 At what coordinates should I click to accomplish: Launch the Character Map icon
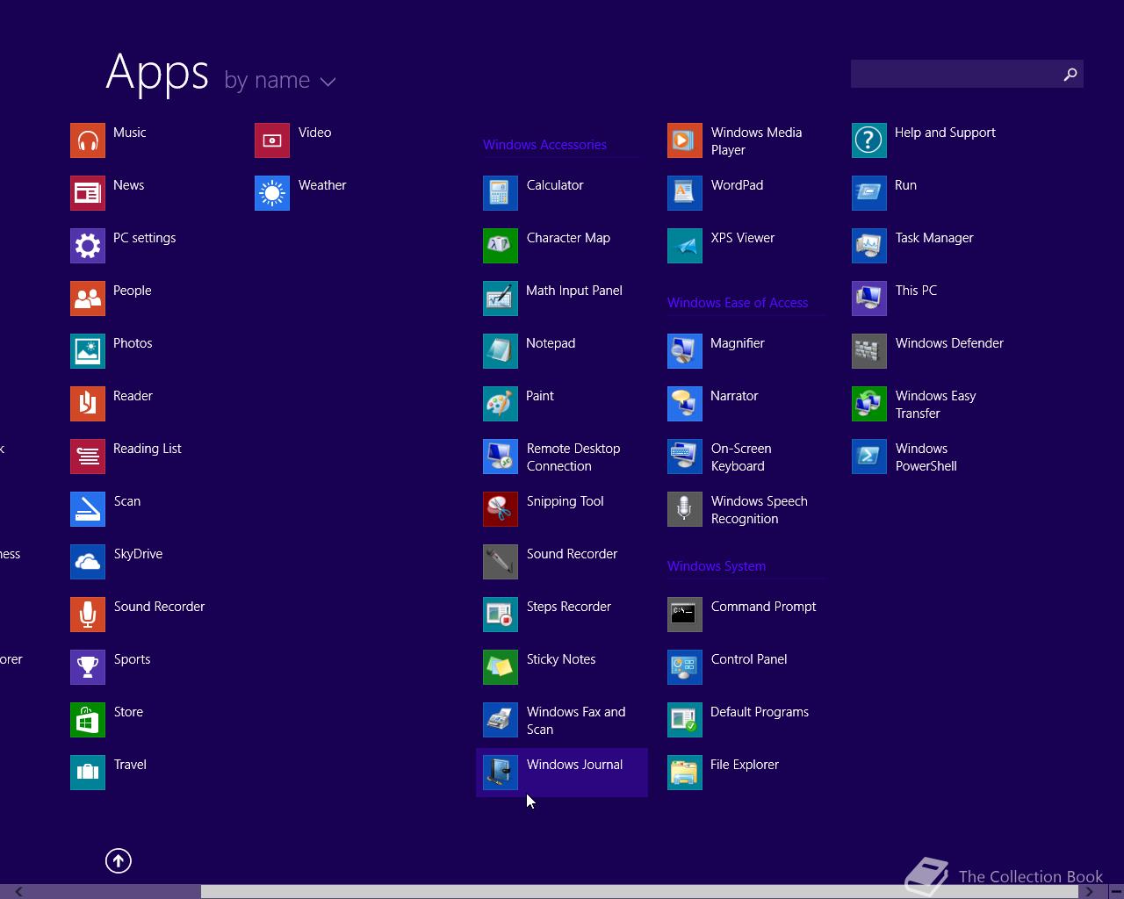point(501,246)
